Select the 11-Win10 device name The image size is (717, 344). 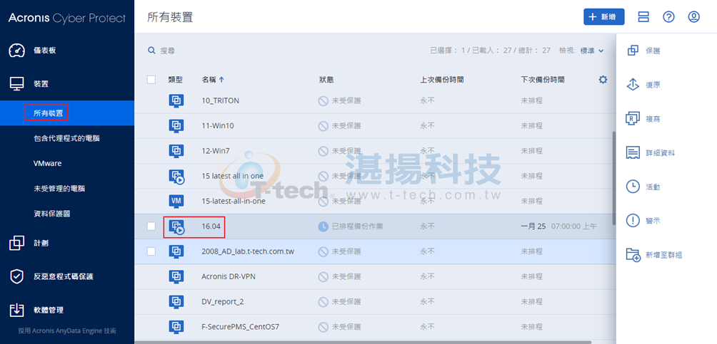pos(218,126)
